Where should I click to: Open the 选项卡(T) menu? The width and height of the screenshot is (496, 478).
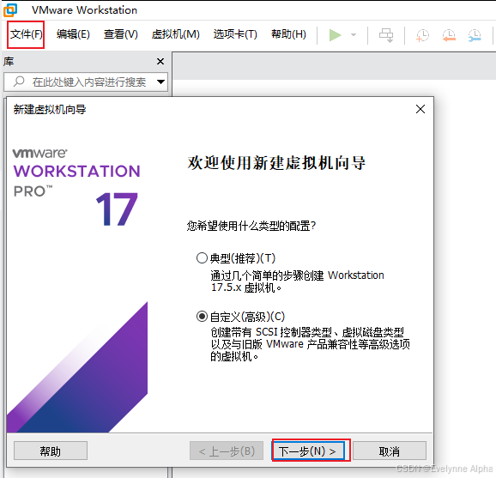click(235, 34)
